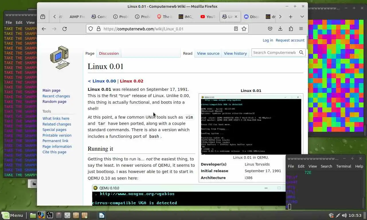Open Related changes tool link
This screenshot has width=367, height=220.
[57, 124]
